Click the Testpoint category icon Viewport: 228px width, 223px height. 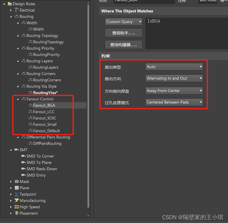17,194
